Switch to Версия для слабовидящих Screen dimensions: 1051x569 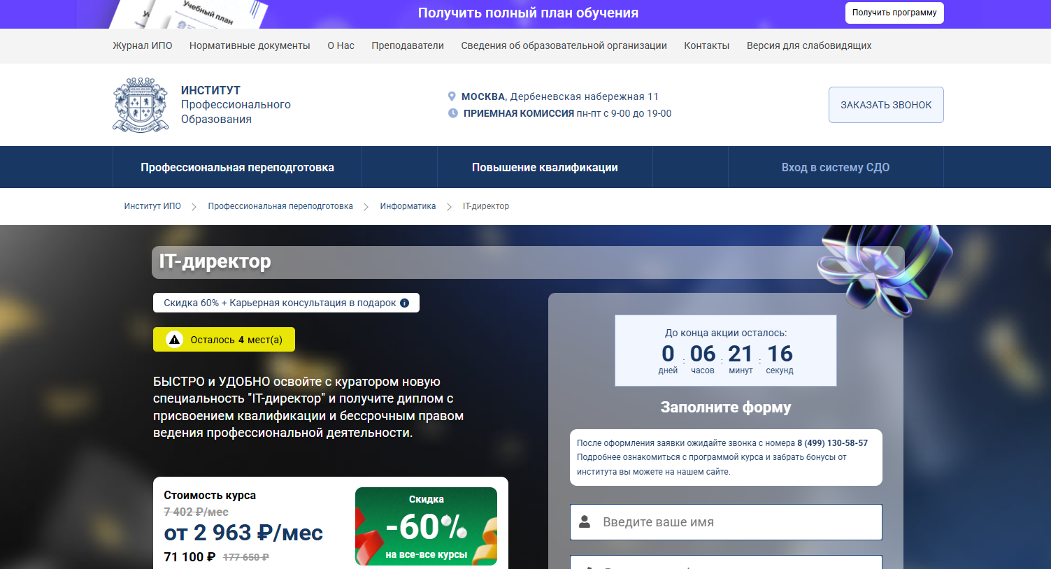pyautogui.click(x=808, y=45)
